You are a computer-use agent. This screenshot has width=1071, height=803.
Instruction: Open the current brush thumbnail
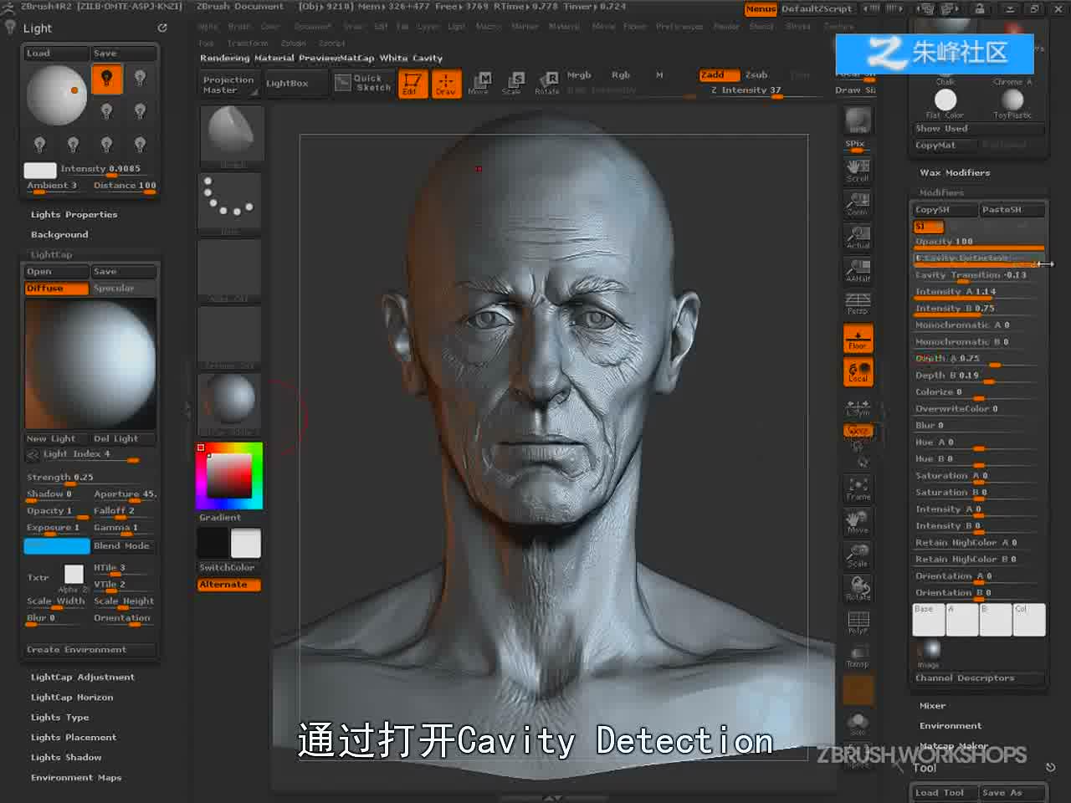click(x=231, y=134)
